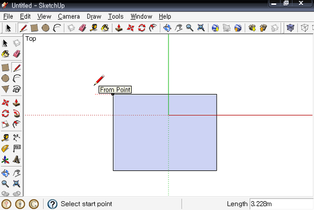Select the Follow Me tool
The image size is (314, 210).
(x=17, y=113)
